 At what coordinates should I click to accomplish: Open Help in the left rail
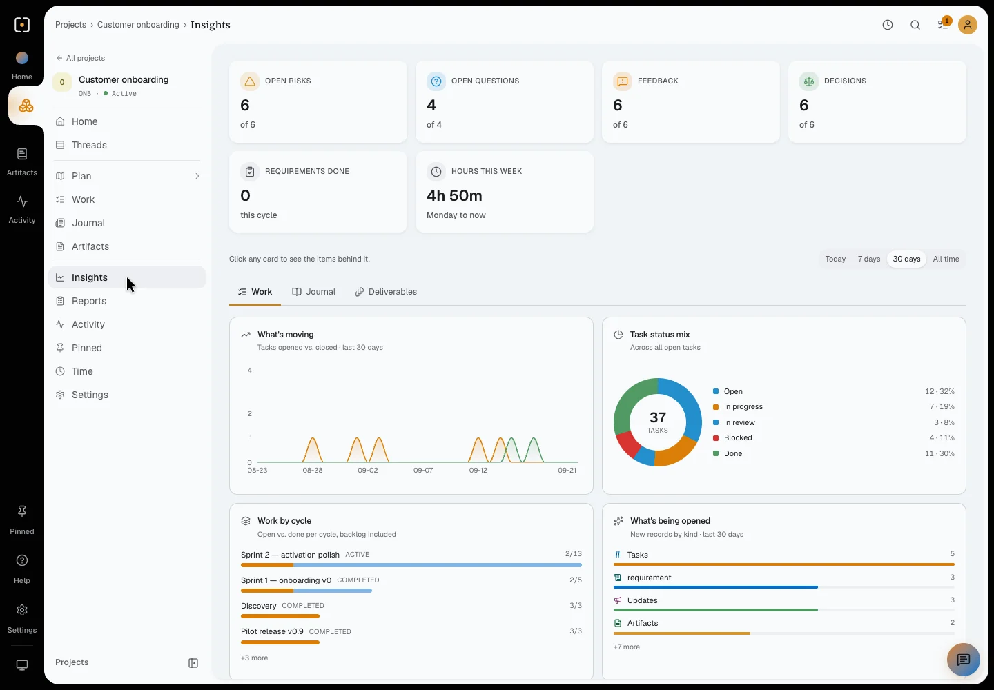(x=22, y=569)
